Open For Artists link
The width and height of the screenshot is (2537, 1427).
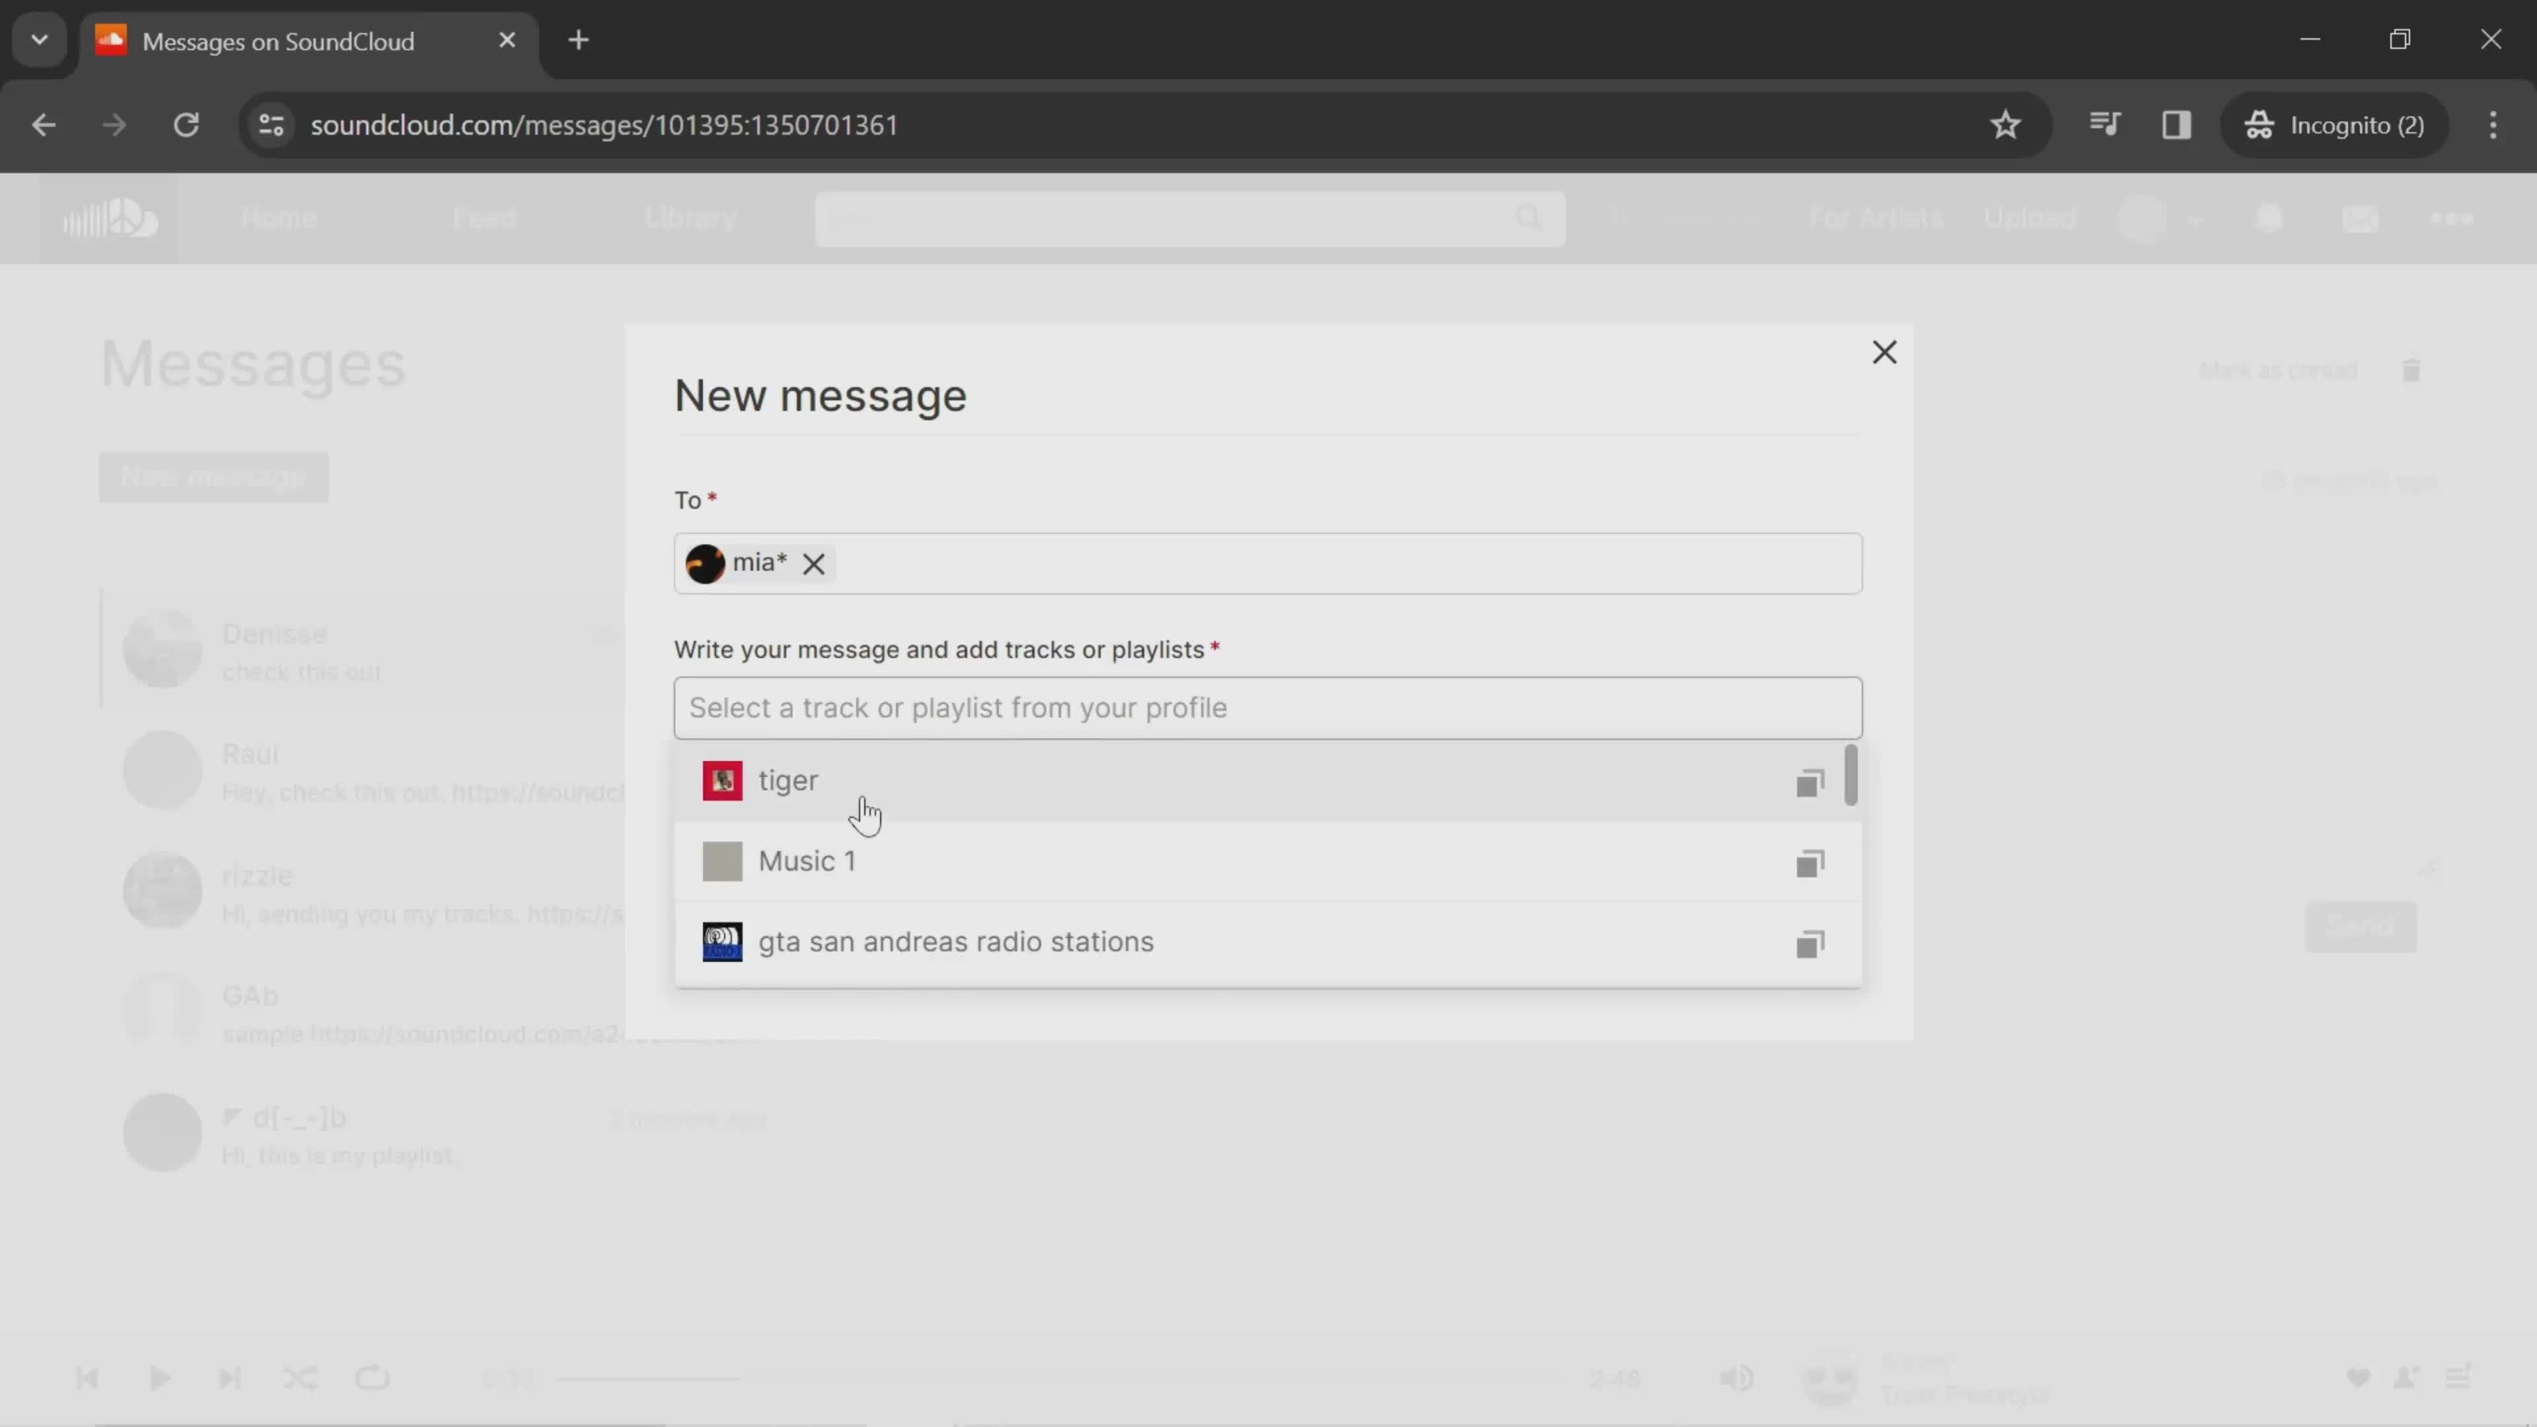click(x=1875, y=219)
